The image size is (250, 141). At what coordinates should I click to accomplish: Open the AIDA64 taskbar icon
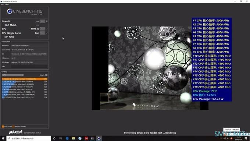pyautogui.click(x=86, y=138)
